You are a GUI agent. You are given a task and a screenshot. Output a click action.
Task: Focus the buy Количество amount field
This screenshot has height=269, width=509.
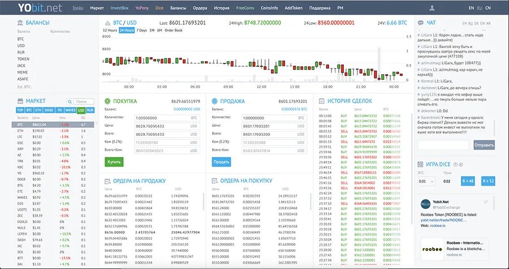click(167, 118)
